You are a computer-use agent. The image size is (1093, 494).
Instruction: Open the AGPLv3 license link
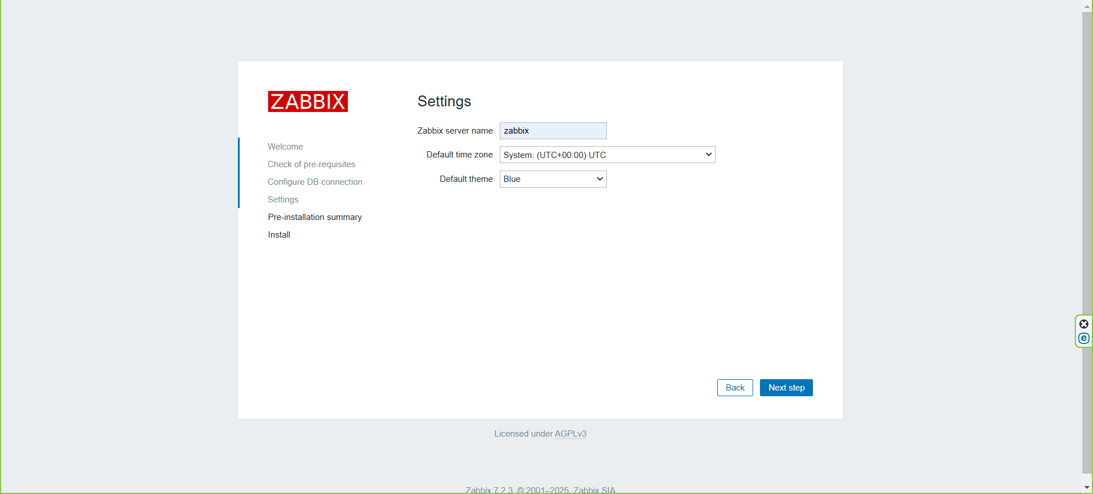[x=570, y=434]
